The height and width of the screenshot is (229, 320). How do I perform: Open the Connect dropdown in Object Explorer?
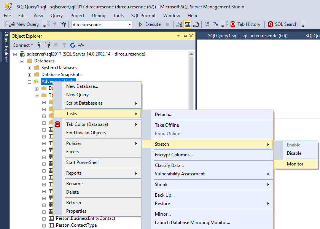(23, 45)
